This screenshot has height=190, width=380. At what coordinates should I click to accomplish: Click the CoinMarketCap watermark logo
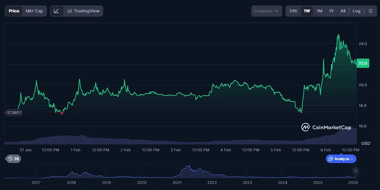click(x=326, y=127)
